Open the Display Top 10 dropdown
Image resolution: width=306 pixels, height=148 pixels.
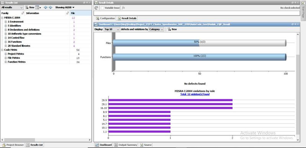pyautogui.click(x=112, y=29)
